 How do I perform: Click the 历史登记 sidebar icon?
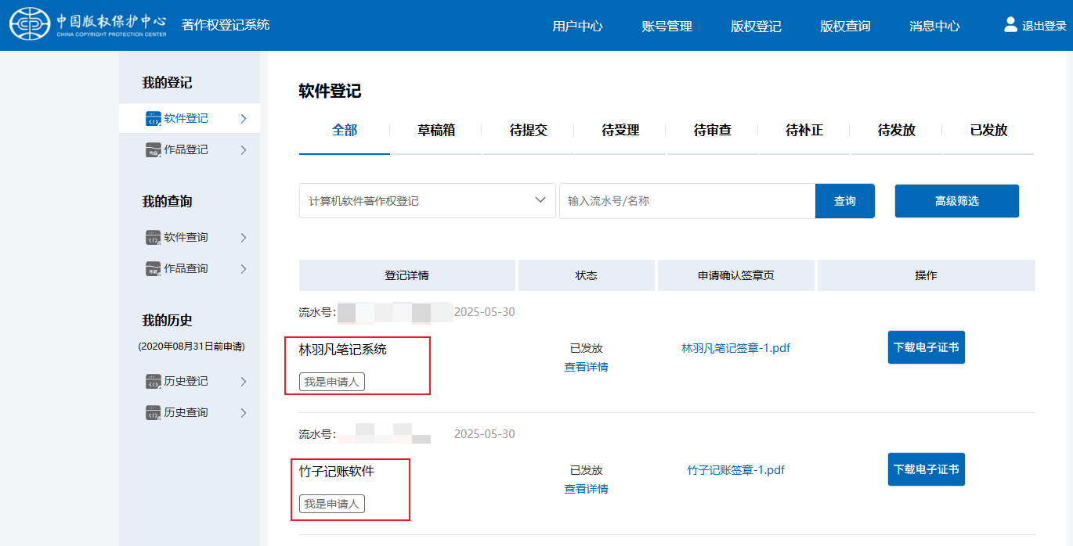pyautogui.click(x=153, y=382)
